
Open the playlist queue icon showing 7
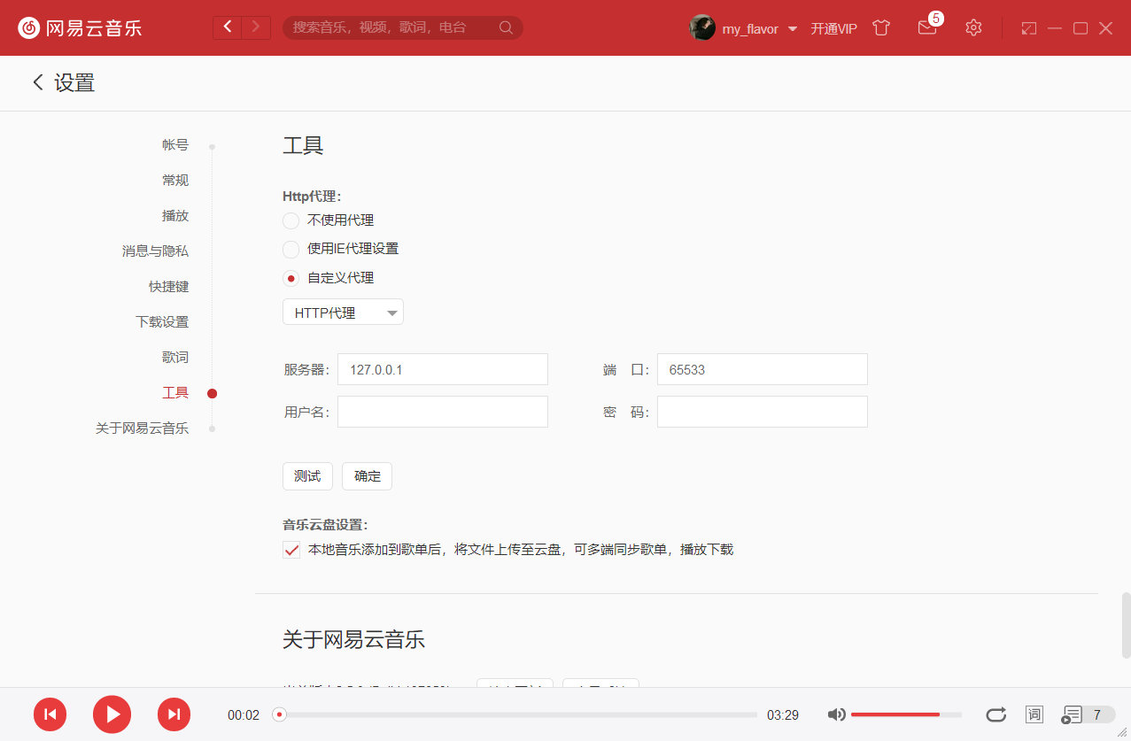[x=1088, y=714]
